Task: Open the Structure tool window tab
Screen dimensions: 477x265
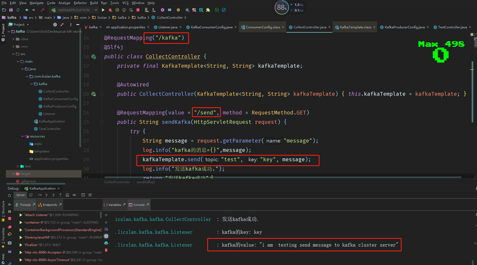Action: coord(3,211)
